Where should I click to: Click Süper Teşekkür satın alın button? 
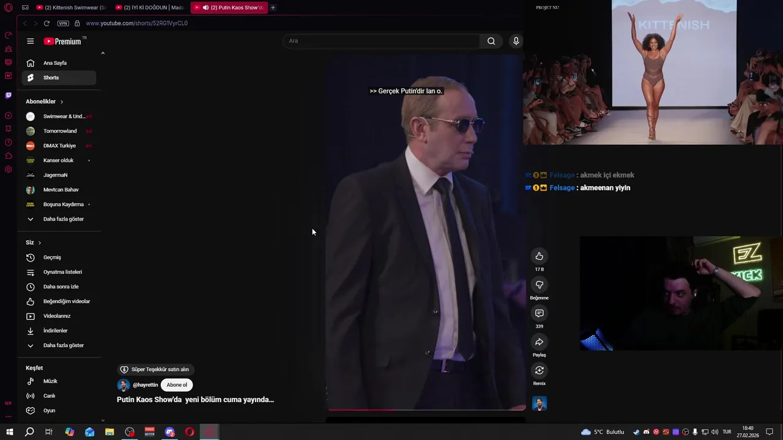click(x=155, y=369)
